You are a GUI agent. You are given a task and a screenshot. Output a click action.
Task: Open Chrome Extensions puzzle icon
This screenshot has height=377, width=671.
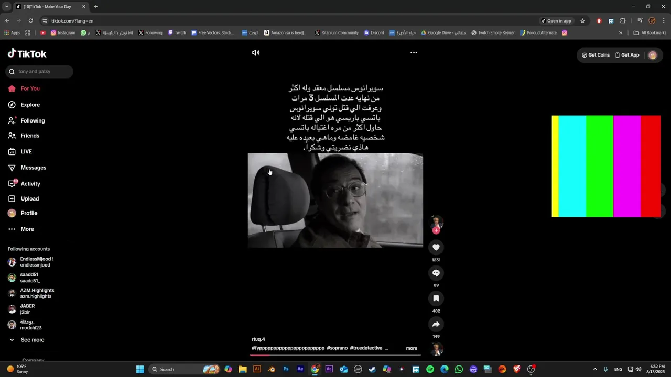pyautogui.click(x=623, y=21)
